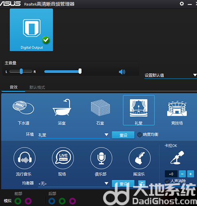
Task: Toggle the 人声消除 voice cancellation checkbox
Action: pos(167,181)
